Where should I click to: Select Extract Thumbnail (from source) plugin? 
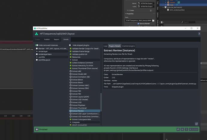(x=85, y=68)
